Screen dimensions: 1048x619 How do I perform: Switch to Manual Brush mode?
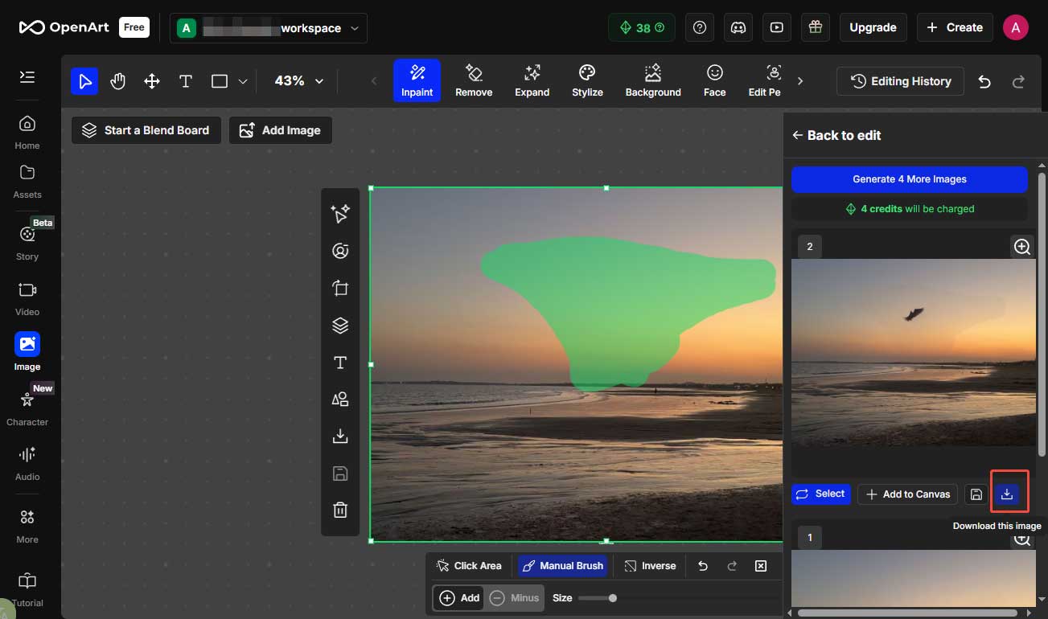point(562,565)
